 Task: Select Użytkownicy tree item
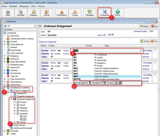pos(16,85)
